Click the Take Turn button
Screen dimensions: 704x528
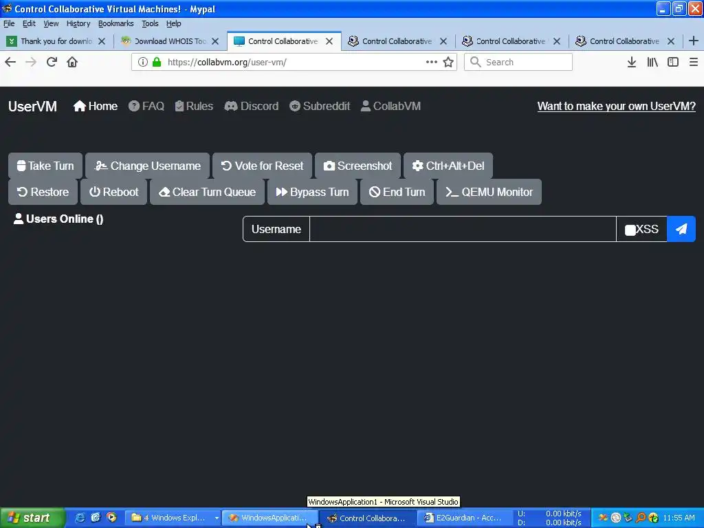(45, 166)
